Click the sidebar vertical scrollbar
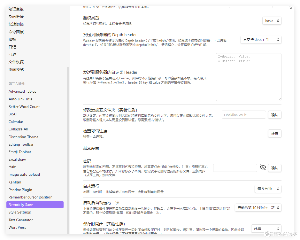This screenshot has height=240, width=300. pyautogui.click(x=68, y=150)
